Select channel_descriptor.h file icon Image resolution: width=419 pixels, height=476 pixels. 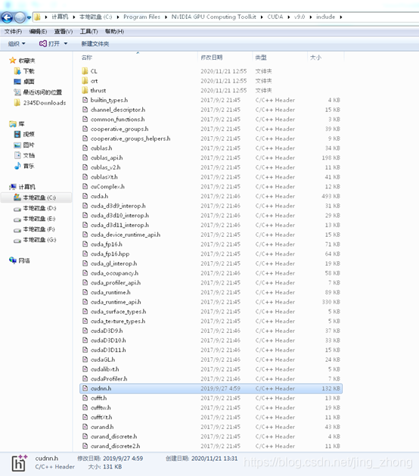tap(85, 110)
